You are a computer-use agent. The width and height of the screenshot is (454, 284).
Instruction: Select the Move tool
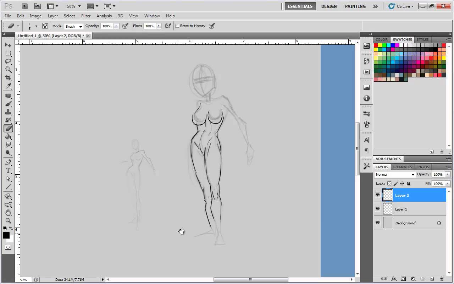pos(8,45)
